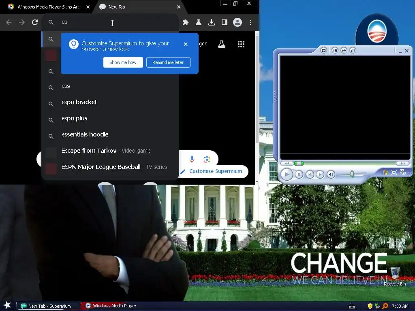Open browser Downloads icon
The height and width of the screenshot is (311, 415).
coord(212,23)
